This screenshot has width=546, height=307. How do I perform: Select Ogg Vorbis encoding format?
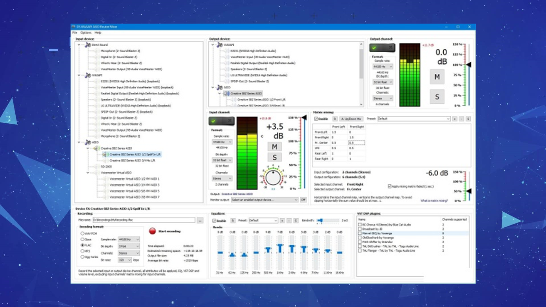click(82, 257)
